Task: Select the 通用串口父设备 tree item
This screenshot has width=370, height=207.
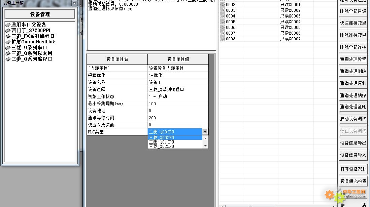Action: tap(29, 25)
